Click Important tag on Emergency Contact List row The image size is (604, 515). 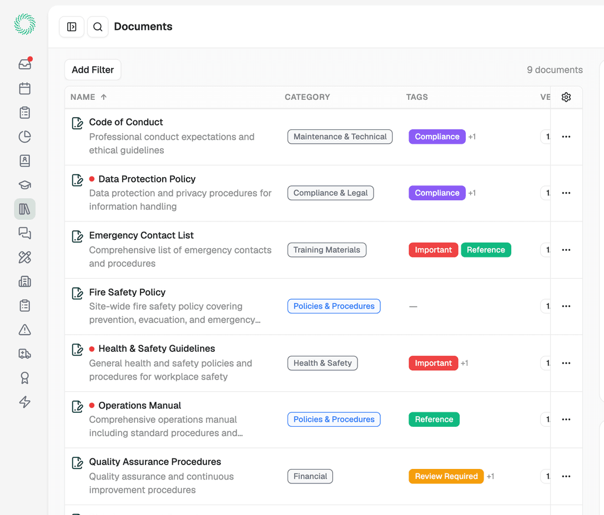click(434, 250)
